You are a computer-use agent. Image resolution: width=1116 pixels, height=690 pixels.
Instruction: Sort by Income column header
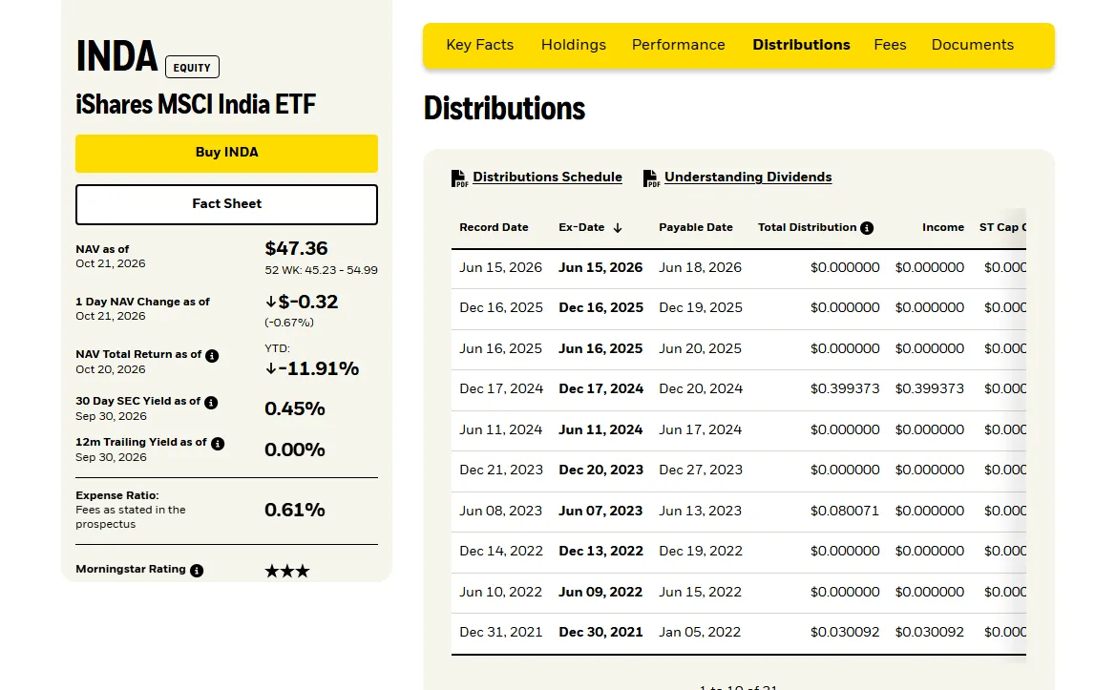tap(943, 228)
